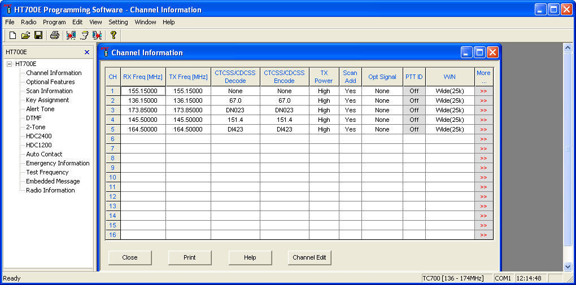
Task: Click Scan Add Yes cell for channel 4
Action: (351, 120)
